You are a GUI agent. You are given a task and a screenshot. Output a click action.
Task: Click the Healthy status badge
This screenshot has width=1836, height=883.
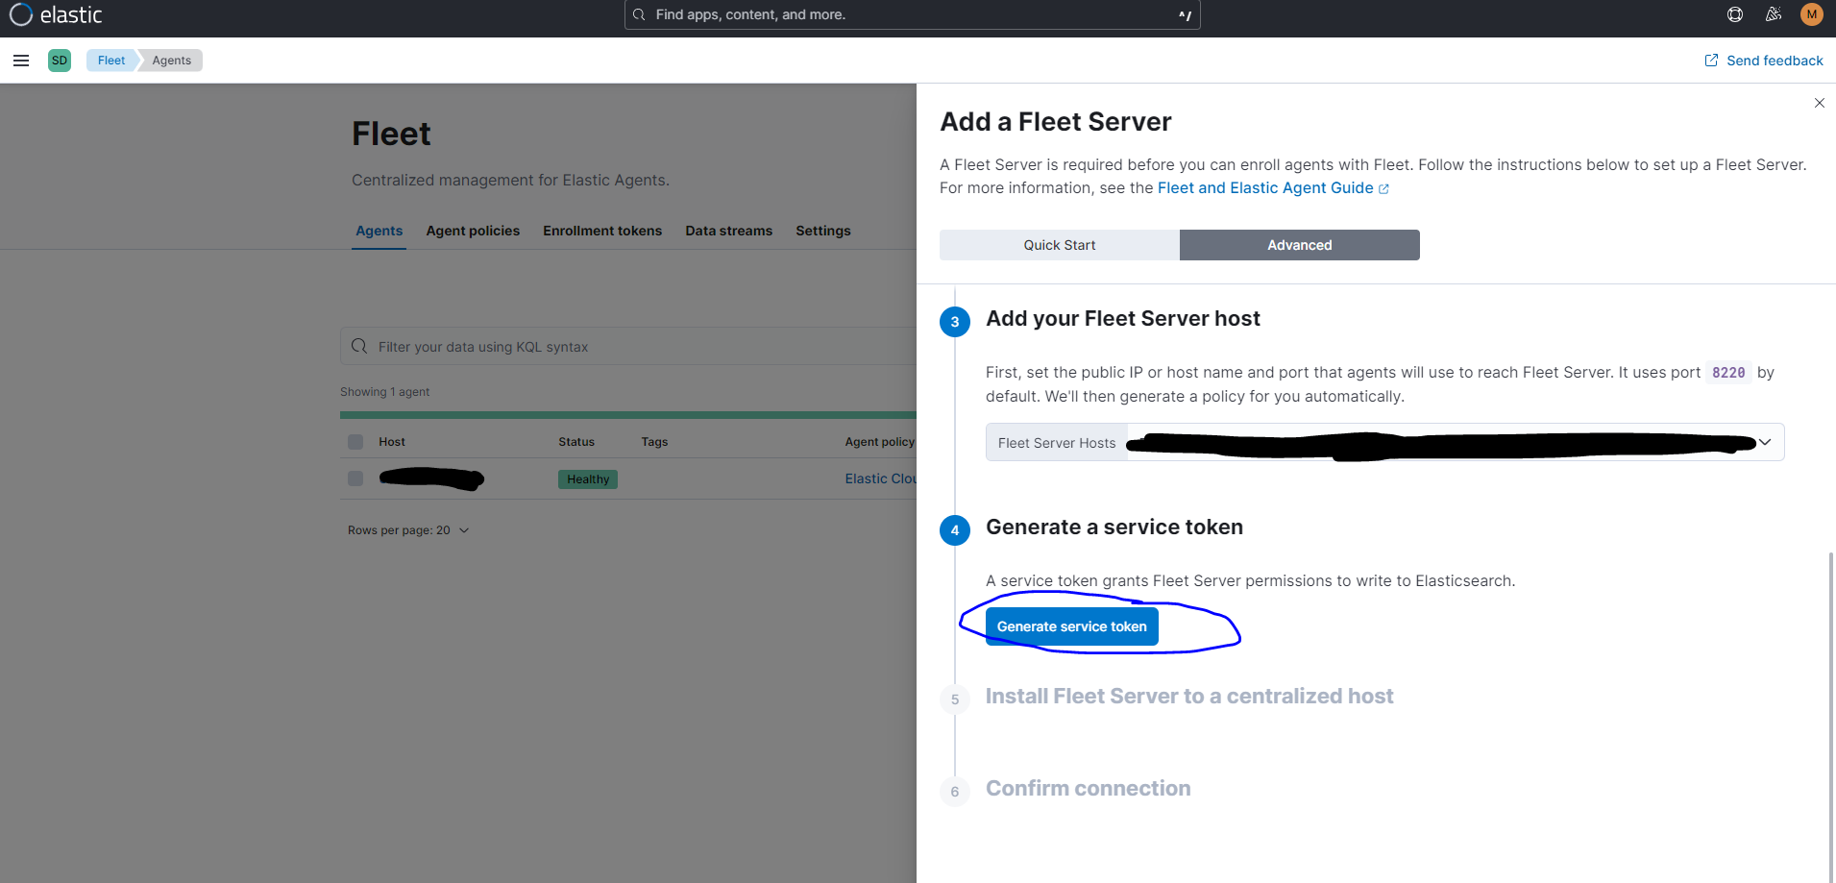pos(588,479)
